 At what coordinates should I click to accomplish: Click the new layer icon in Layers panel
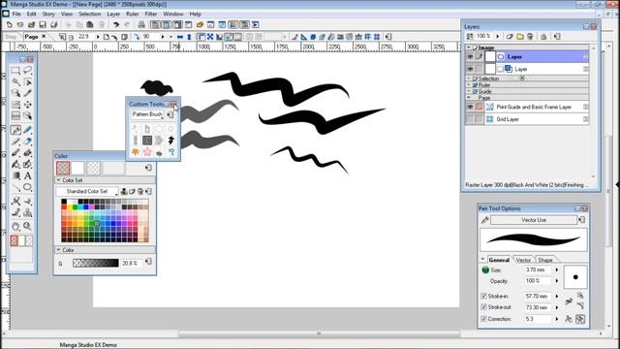coord(510,37)
